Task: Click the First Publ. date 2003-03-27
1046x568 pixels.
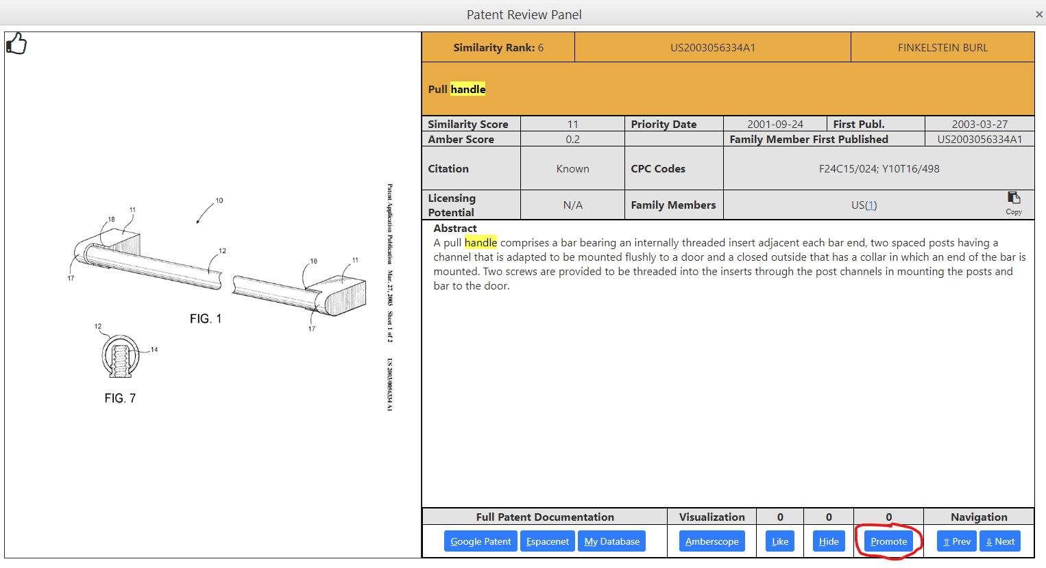Action: tap(980, 124)
